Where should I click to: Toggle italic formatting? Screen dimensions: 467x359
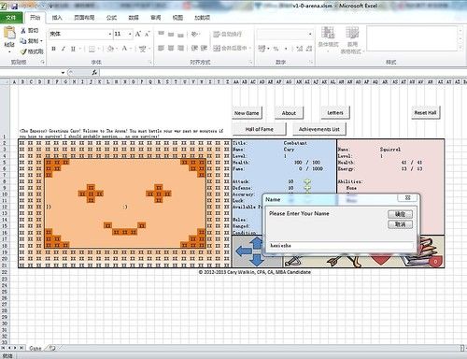click(x=64, y=49)
